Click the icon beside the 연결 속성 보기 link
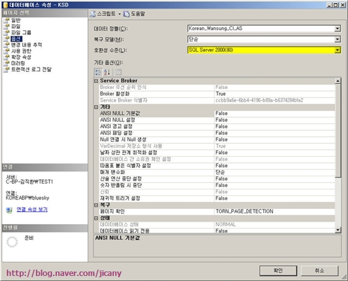This screenshot has width=348, height=281. pyautogui.click(x=9, y=210)
